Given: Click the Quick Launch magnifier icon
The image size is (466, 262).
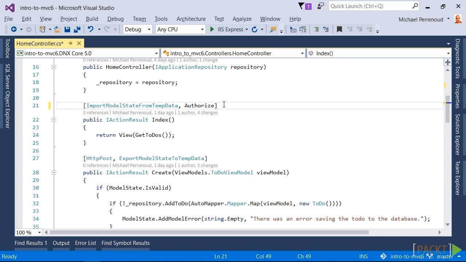Looking at the screenshot, I should click(415, 6).
